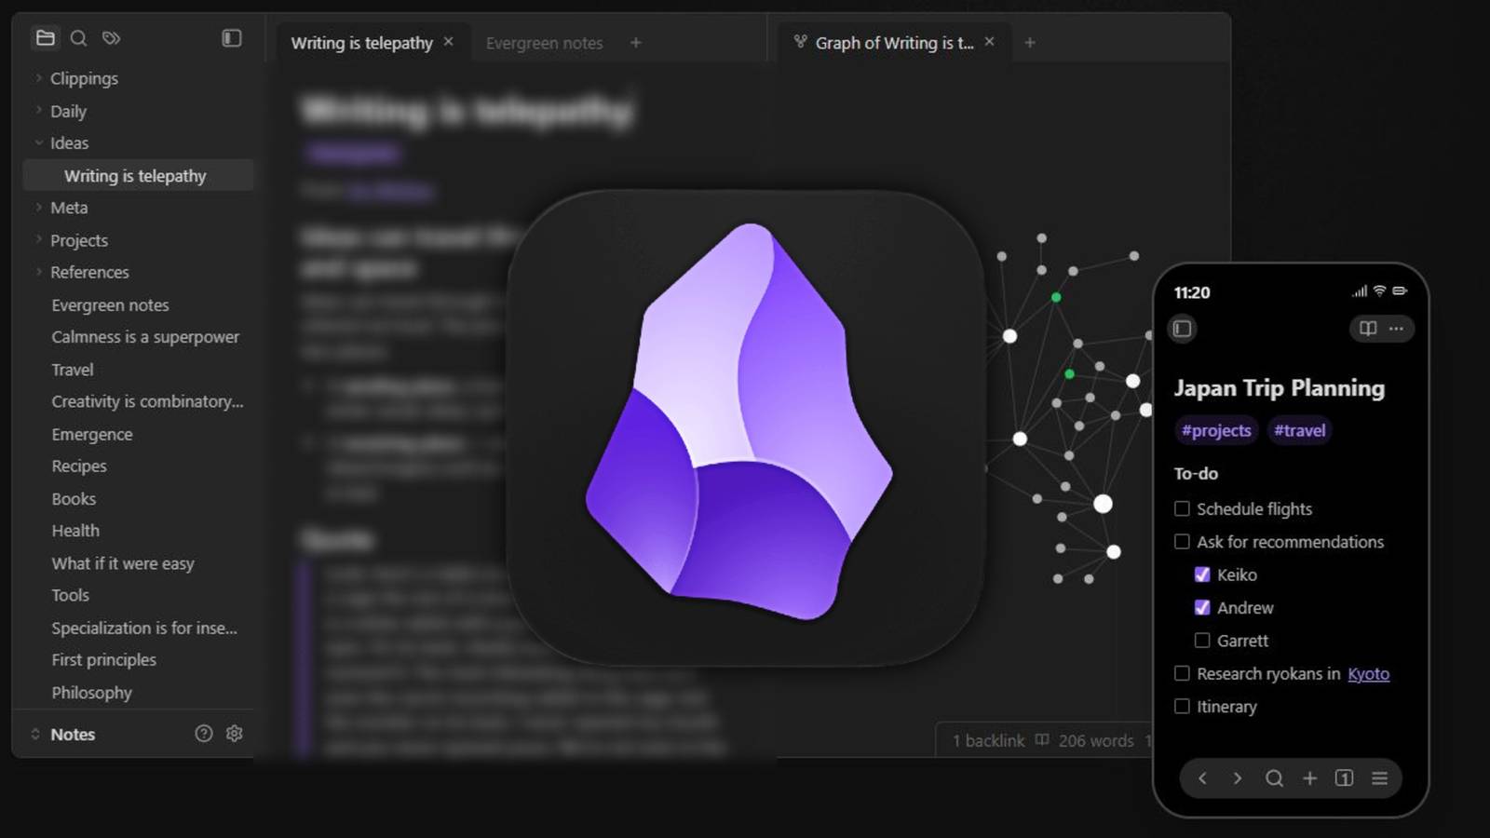Click the graph icon on the Graph tab
This screenshot has height=838, width=1490.
point(800,42)
